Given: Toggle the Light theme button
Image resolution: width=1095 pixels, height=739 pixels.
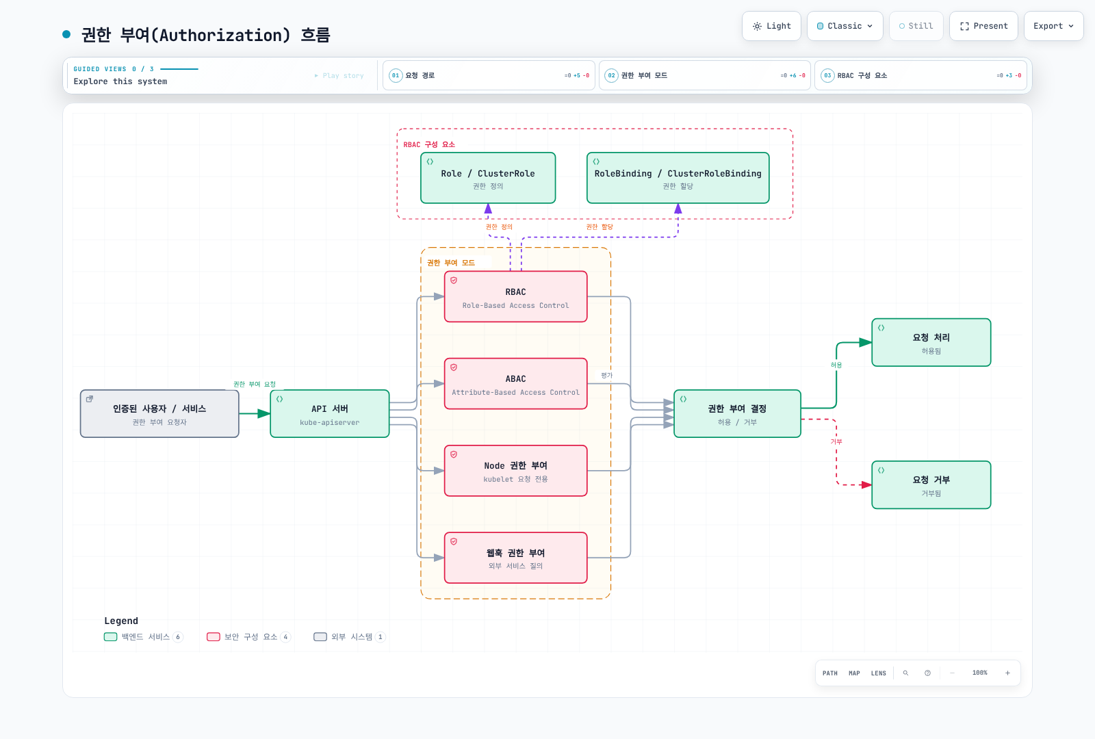Looking at the screenshot, I should click(x=771, y=26).
